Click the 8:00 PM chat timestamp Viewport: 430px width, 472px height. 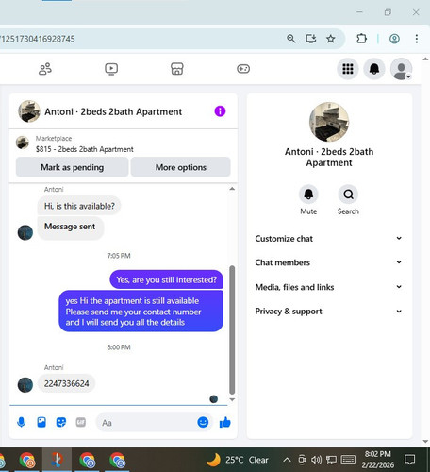click(119, 347)
